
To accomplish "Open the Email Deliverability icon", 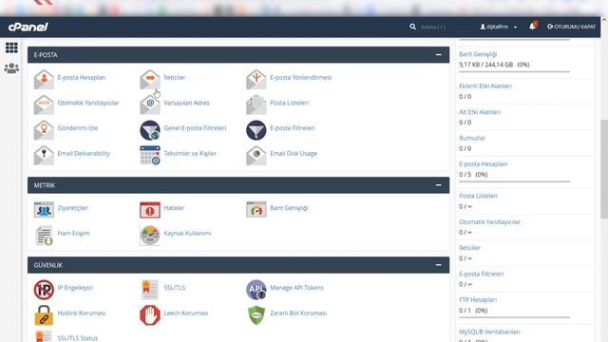I will [x=44, y=155].
